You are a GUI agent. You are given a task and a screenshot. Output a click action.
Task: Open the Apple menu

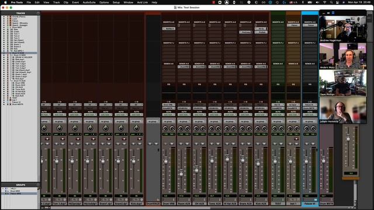[5, 2]
